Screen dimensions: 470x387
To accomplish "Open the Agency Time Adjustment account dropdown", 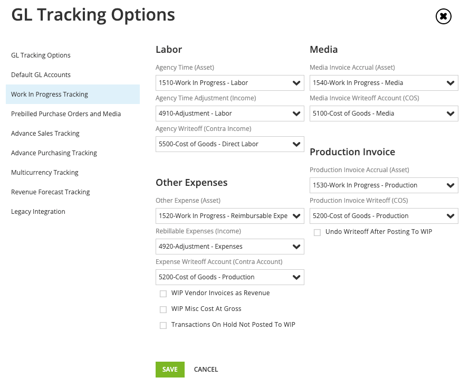I will click(229, 114).
